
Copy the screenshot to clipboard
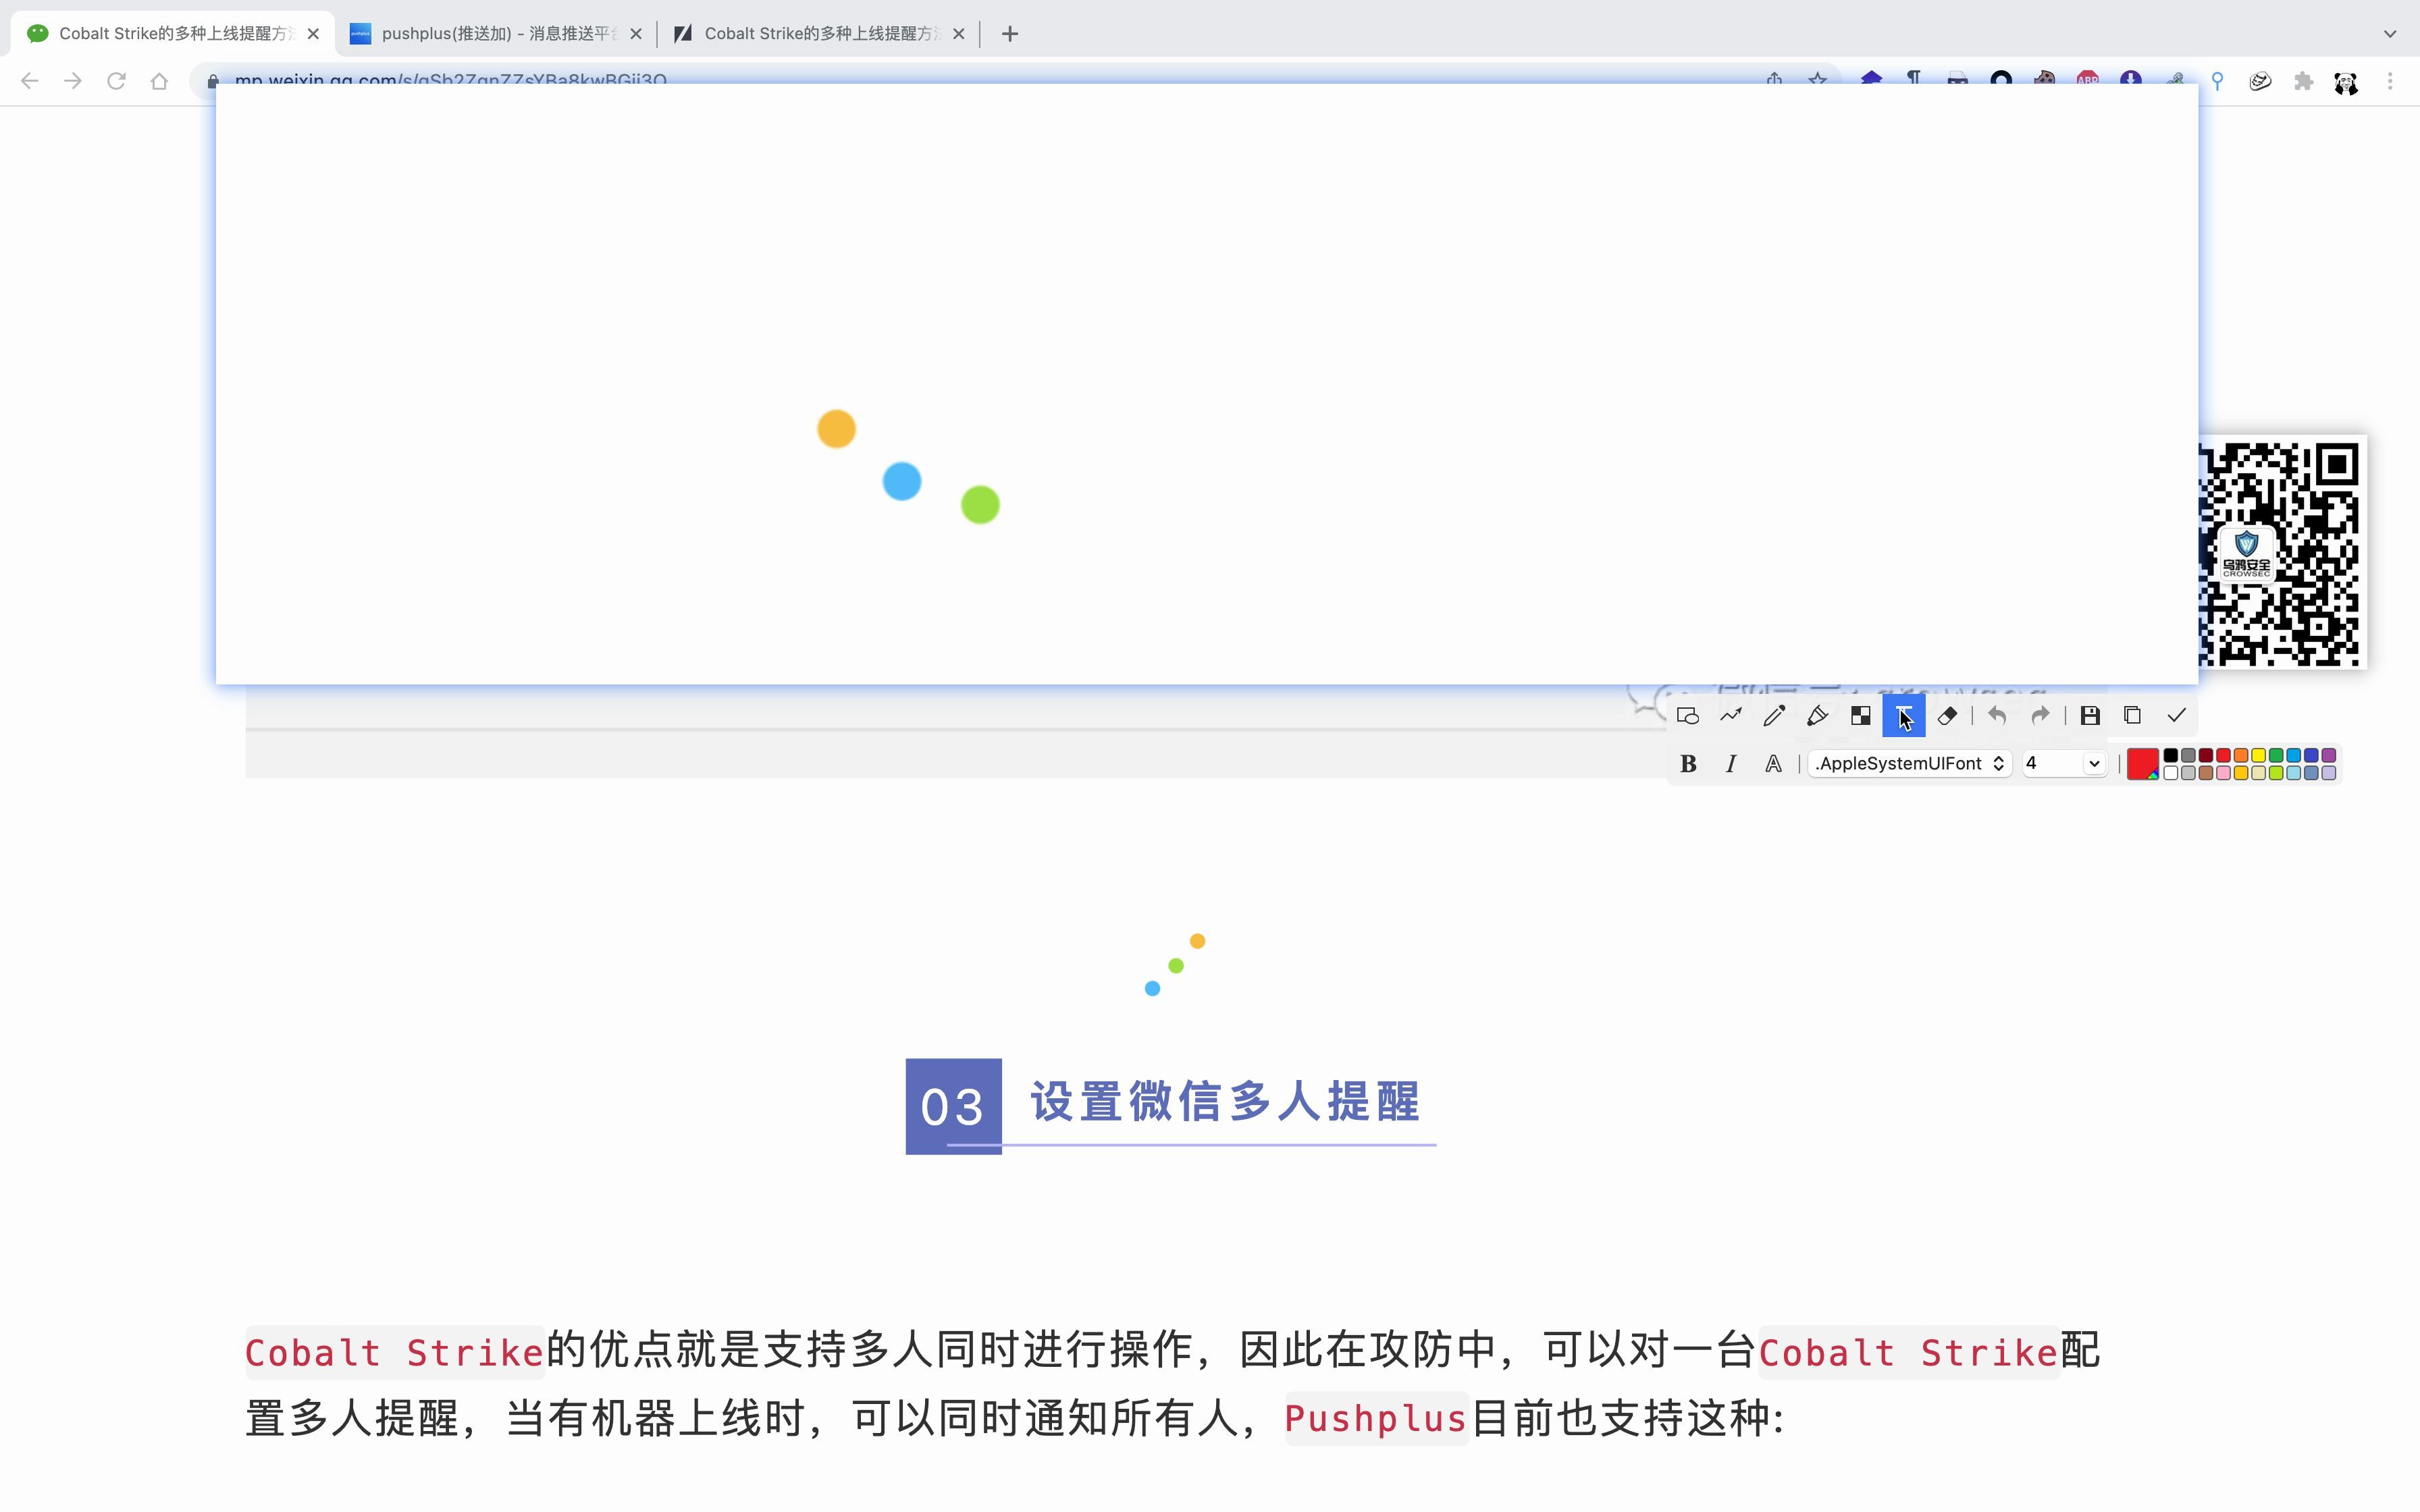click(2133, 716)
